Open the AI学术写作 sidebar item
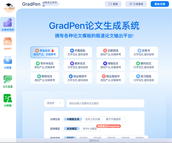The width and height of the screenshot is (172, 143). tap(8, 25)
